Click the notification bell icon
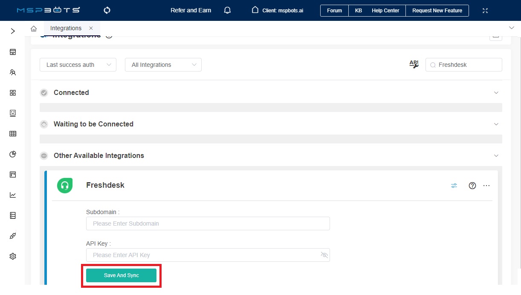This screenshot has height=295, width=521. point(227,10)
